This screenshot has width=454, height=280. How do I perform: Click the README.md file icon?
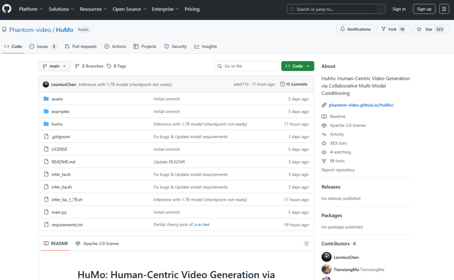(x=46, y=162)
